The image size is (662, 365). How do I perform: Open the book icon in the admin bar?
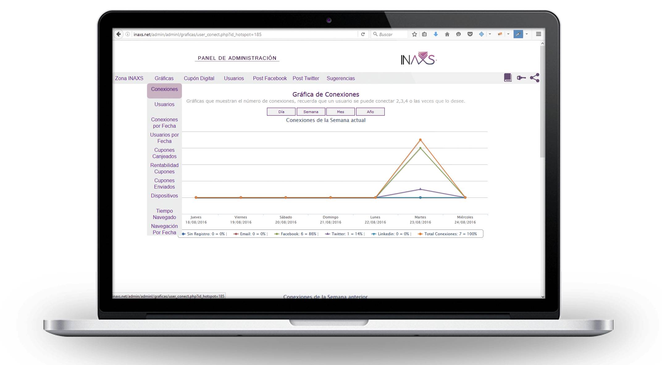click(x=508, y=78)
